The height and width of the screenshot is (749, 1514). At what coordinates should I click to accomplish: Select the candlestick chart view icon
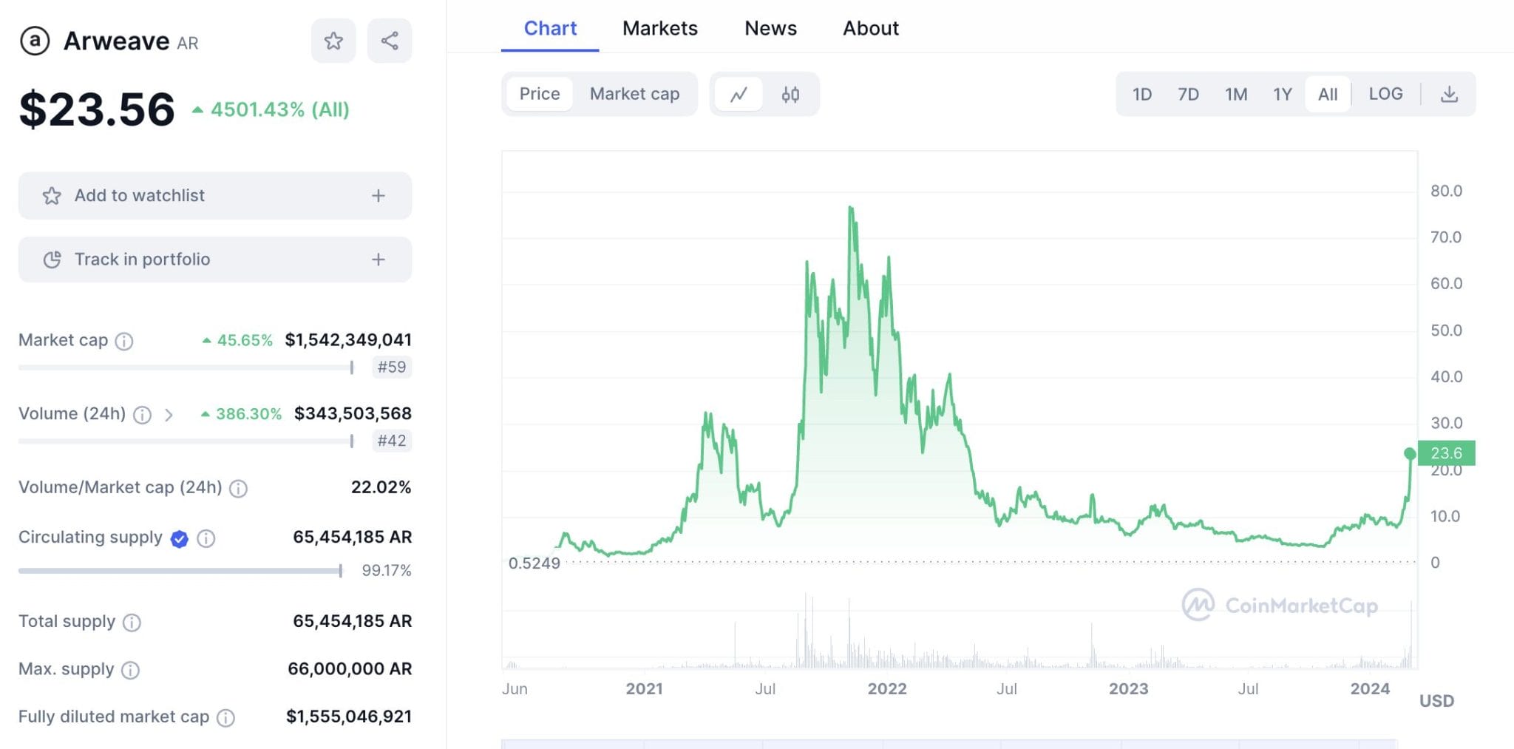click(790, 94)
